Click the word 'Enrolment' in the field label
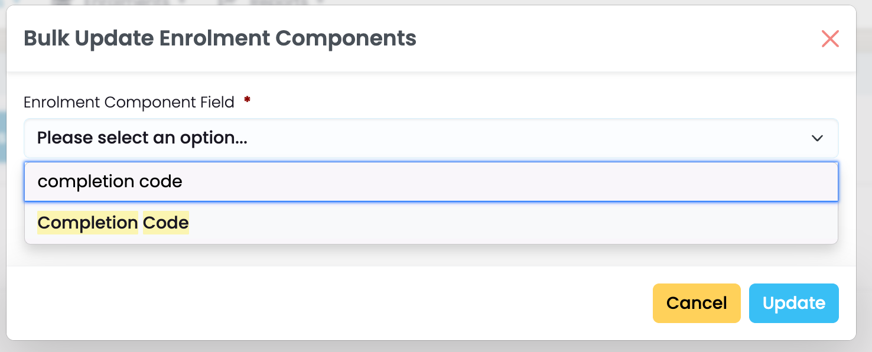This screenshot has height=352, width=872. point(62,102)
